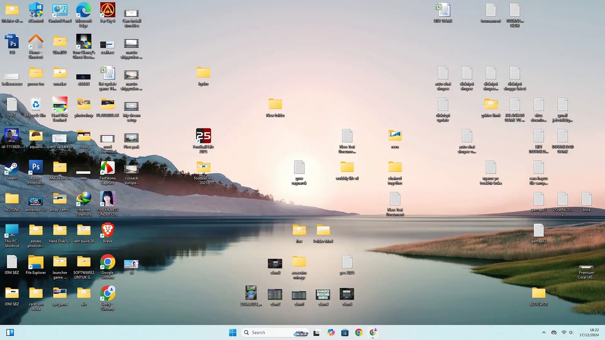Screen dimensions: 605x340
Task: Select the Premium Coral desktop item
Action: (x=587, y=272)
